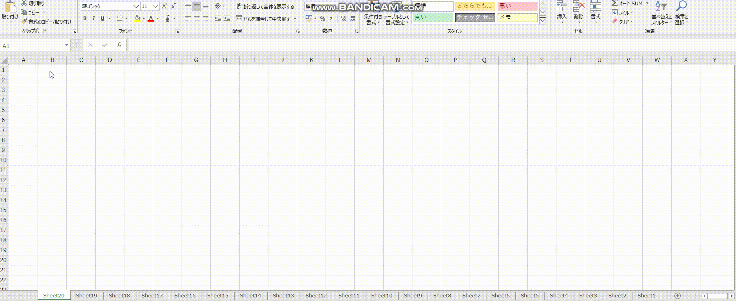Click the format painter brush icon
The height and width of the screenshot is (301, 736).
coord(24,22)
